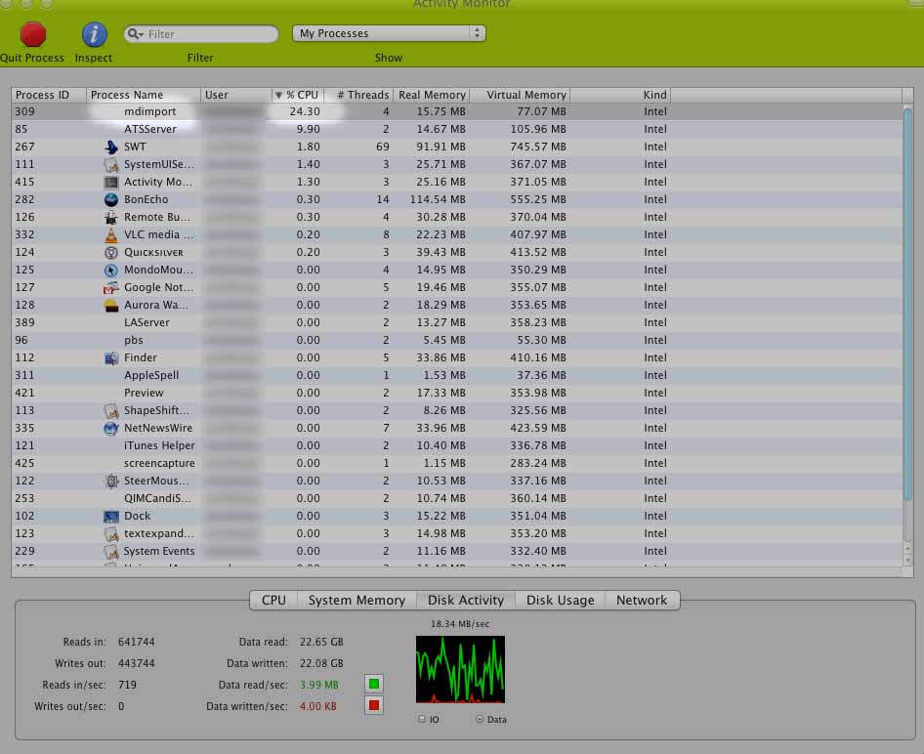Select the pbs process row
This screenshot has width=924, height=754.
pos(457,341)
